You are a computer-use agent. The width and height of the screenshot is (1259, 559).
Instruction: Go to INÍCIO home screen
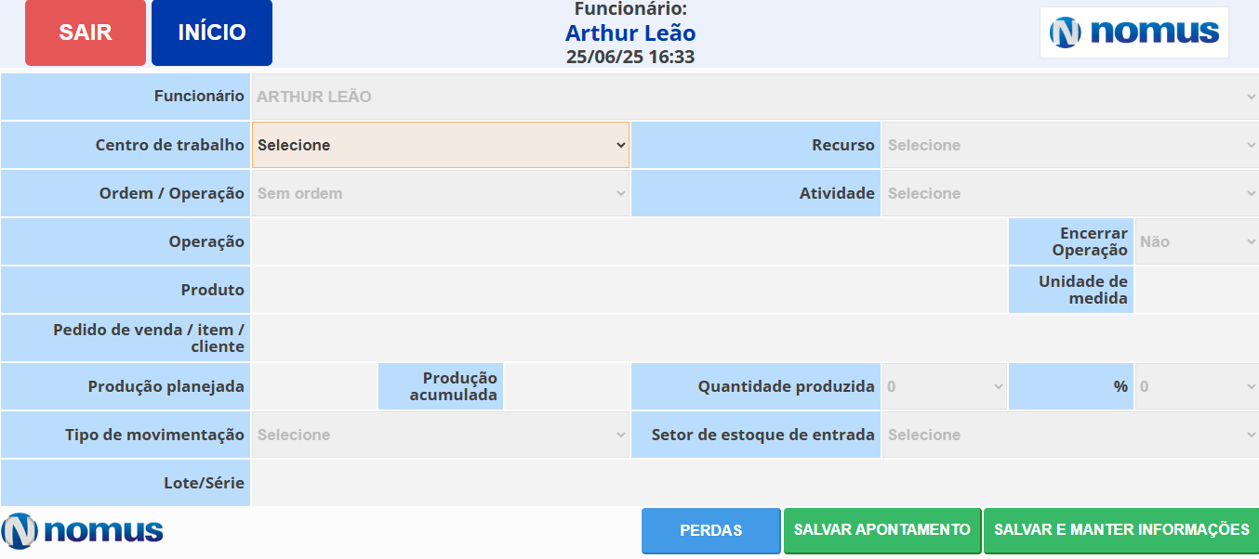pyautogui.click(x=212, y=32)
